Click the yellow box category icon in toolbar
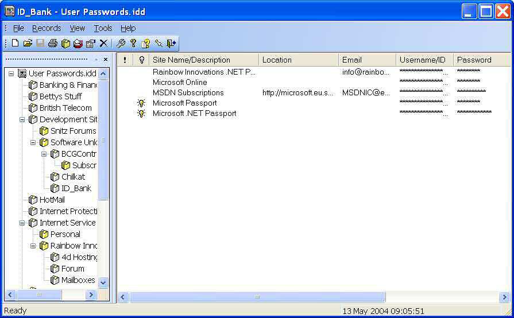The width and height of the screenshot is (514, 318). tap(65, 43)
